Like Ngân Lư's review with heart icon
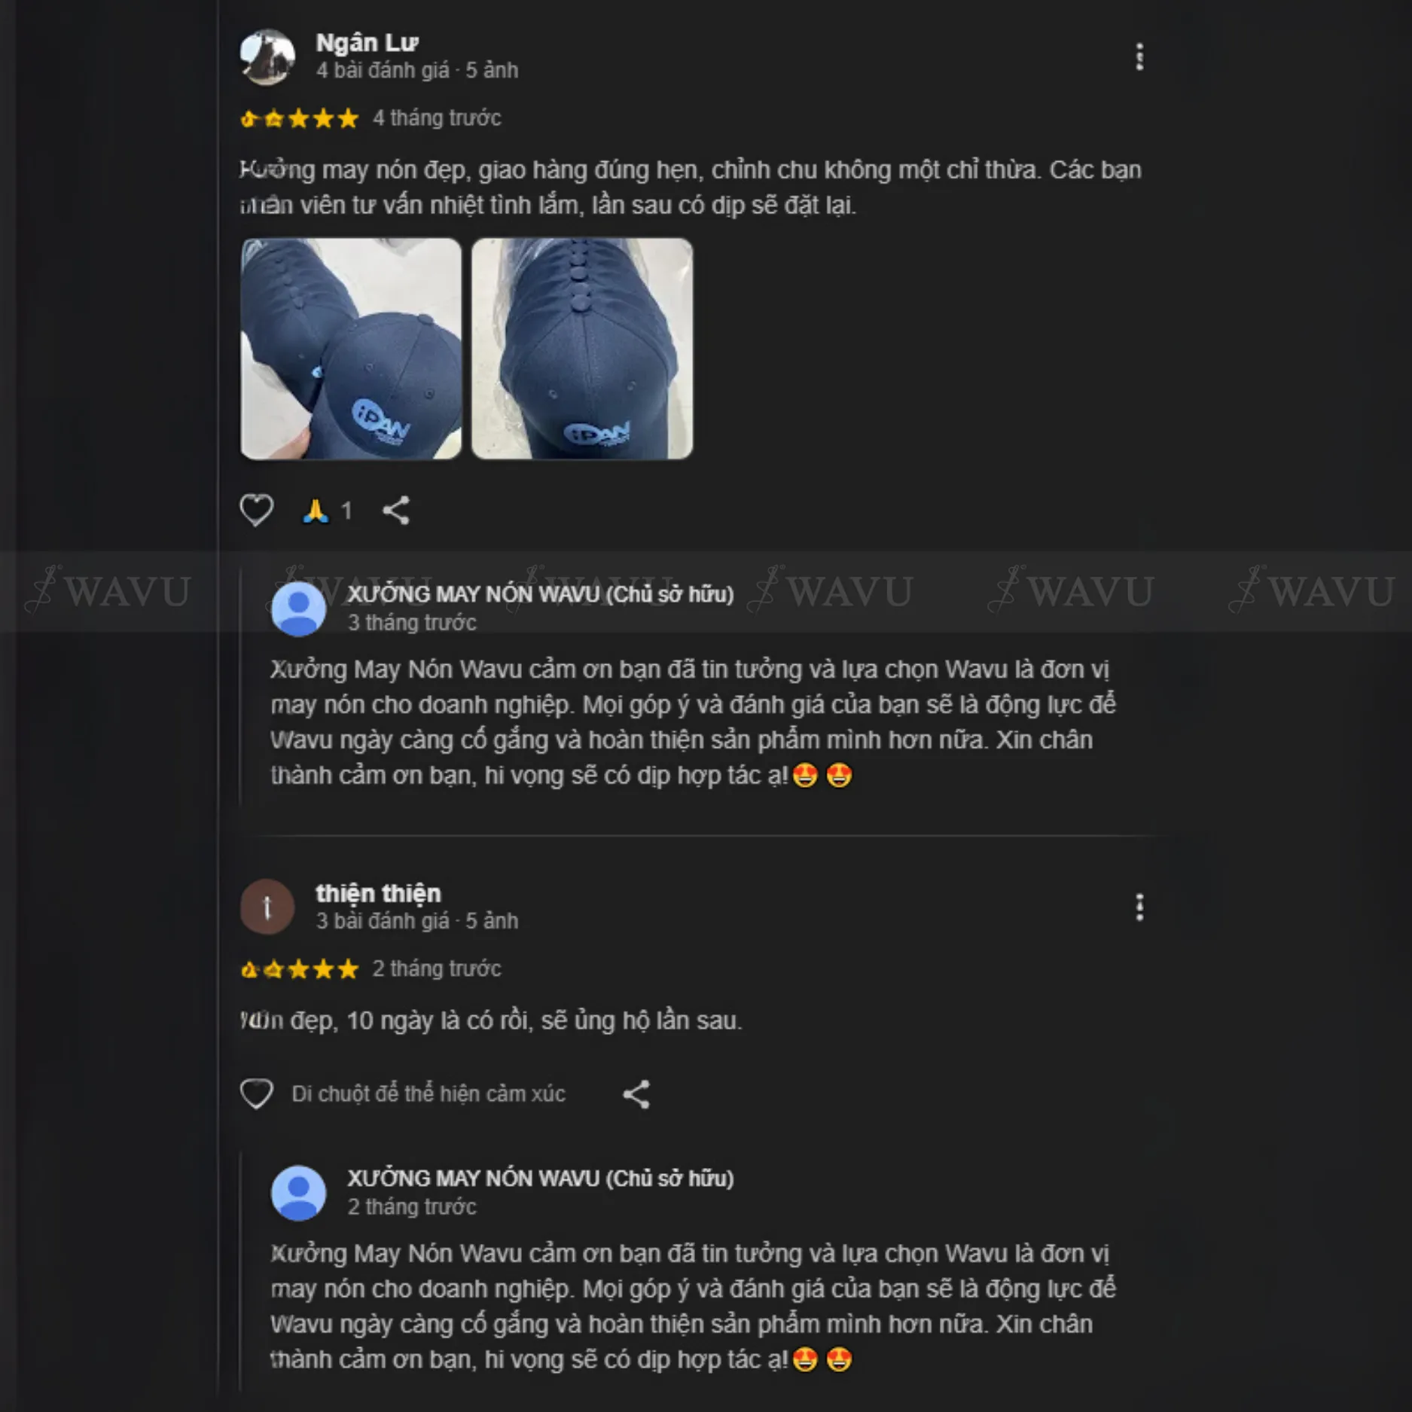1412x1412 pixels. tap(256, 511)
